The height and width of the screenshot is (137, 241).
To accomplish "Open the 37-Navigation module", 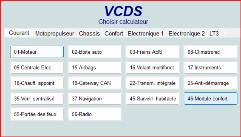I will [95, 98].
